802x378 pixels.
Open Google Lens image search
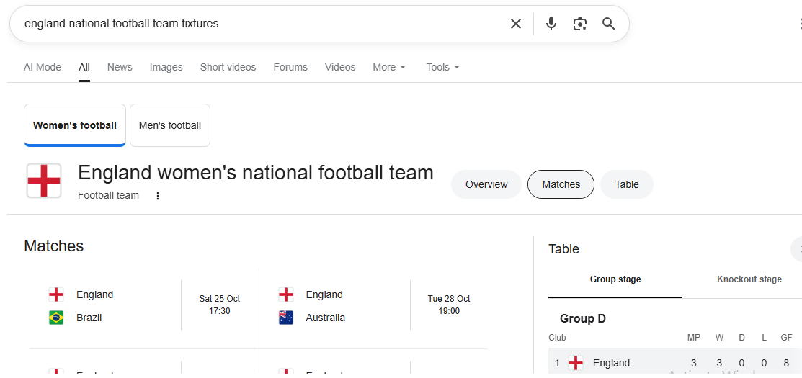(x=580, y=24)
